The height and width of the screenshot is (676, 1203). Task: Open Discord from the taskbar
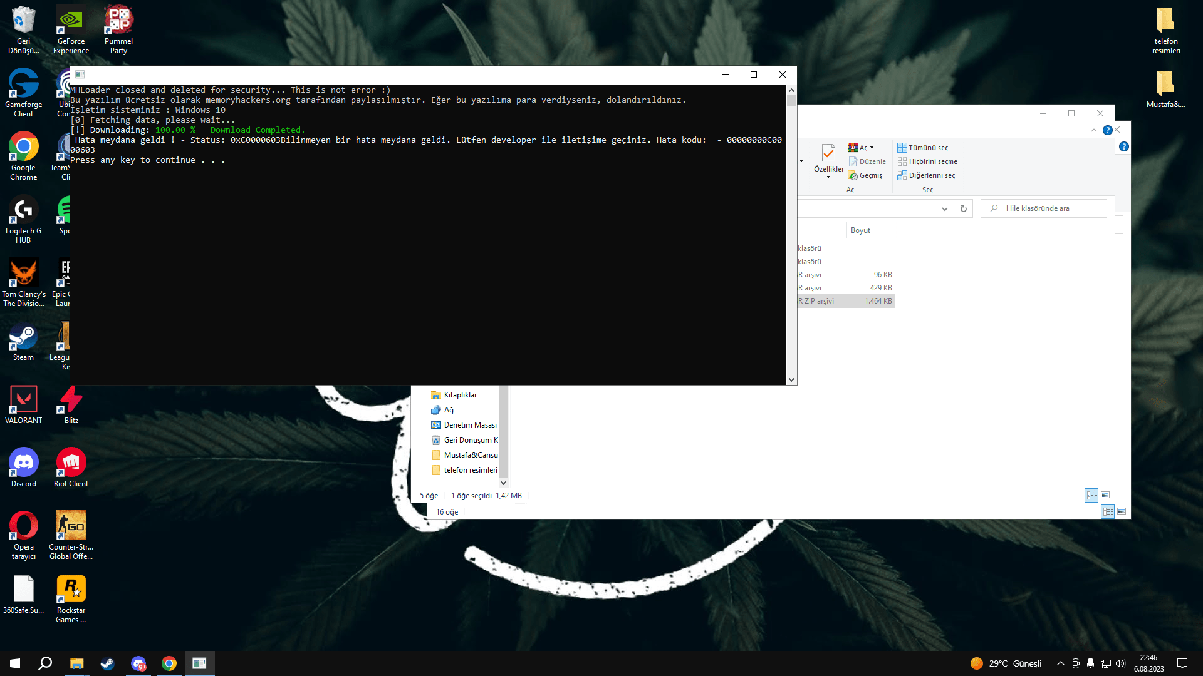pos(138,663)
